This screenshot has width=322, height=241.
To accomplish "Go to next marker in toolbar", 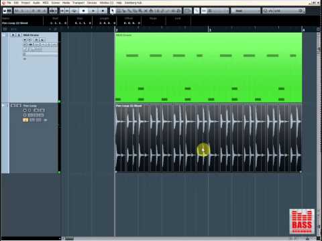I will tap(67, 11).
